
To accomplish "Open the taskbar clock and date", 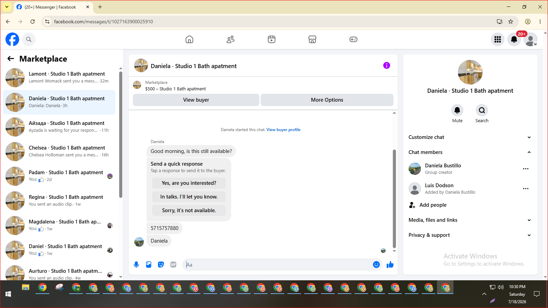I will 517,294.
